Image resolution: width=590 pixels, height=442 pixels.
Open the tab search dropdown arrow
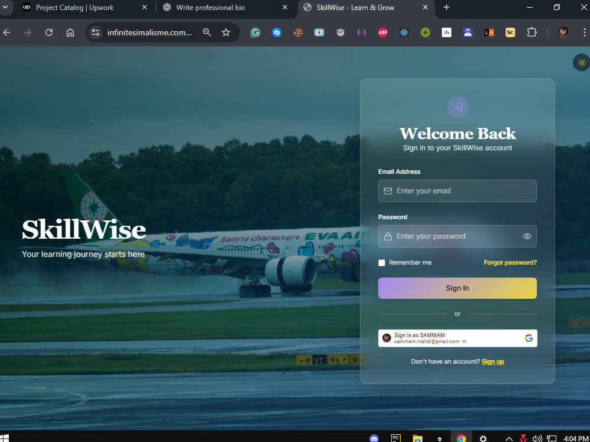[x=5, y=7]
